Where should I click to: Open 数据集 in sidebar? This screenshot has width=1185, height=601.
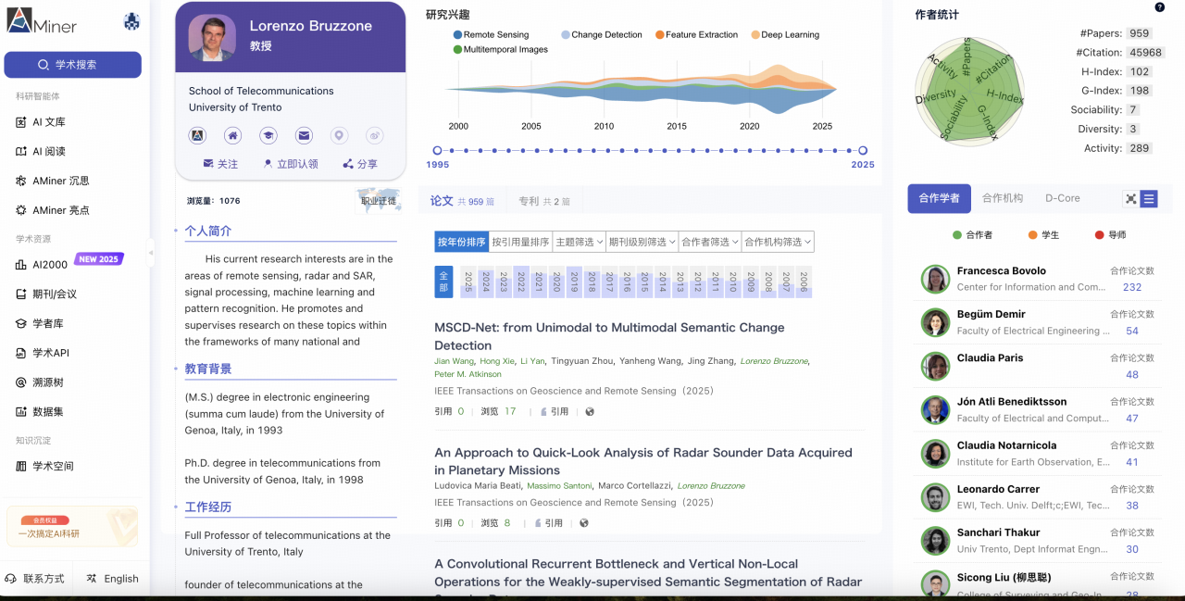(40, 412)
